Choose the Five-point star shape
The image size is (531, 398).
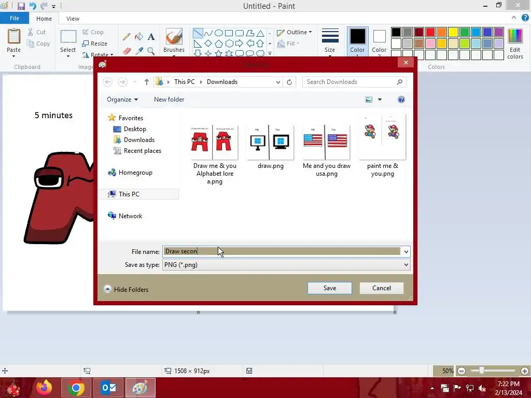pos(219,53)
